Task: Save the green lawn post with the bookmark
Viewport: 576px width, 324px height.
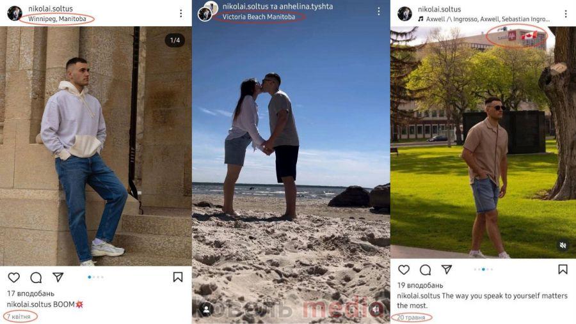Action: pyautogui.click(x=563, y=269)
